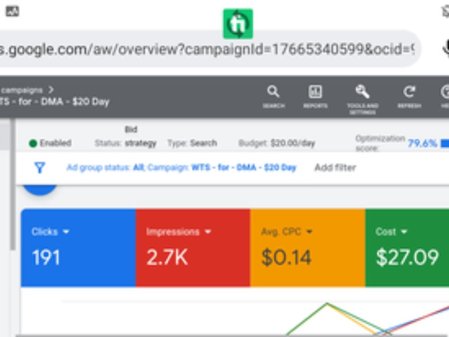Click the Refresh icon
Screen dimensions: 449x337
coord(409,97)
